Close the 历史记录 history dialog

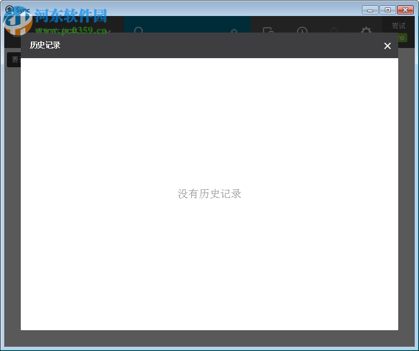click(x=387, y=46)
